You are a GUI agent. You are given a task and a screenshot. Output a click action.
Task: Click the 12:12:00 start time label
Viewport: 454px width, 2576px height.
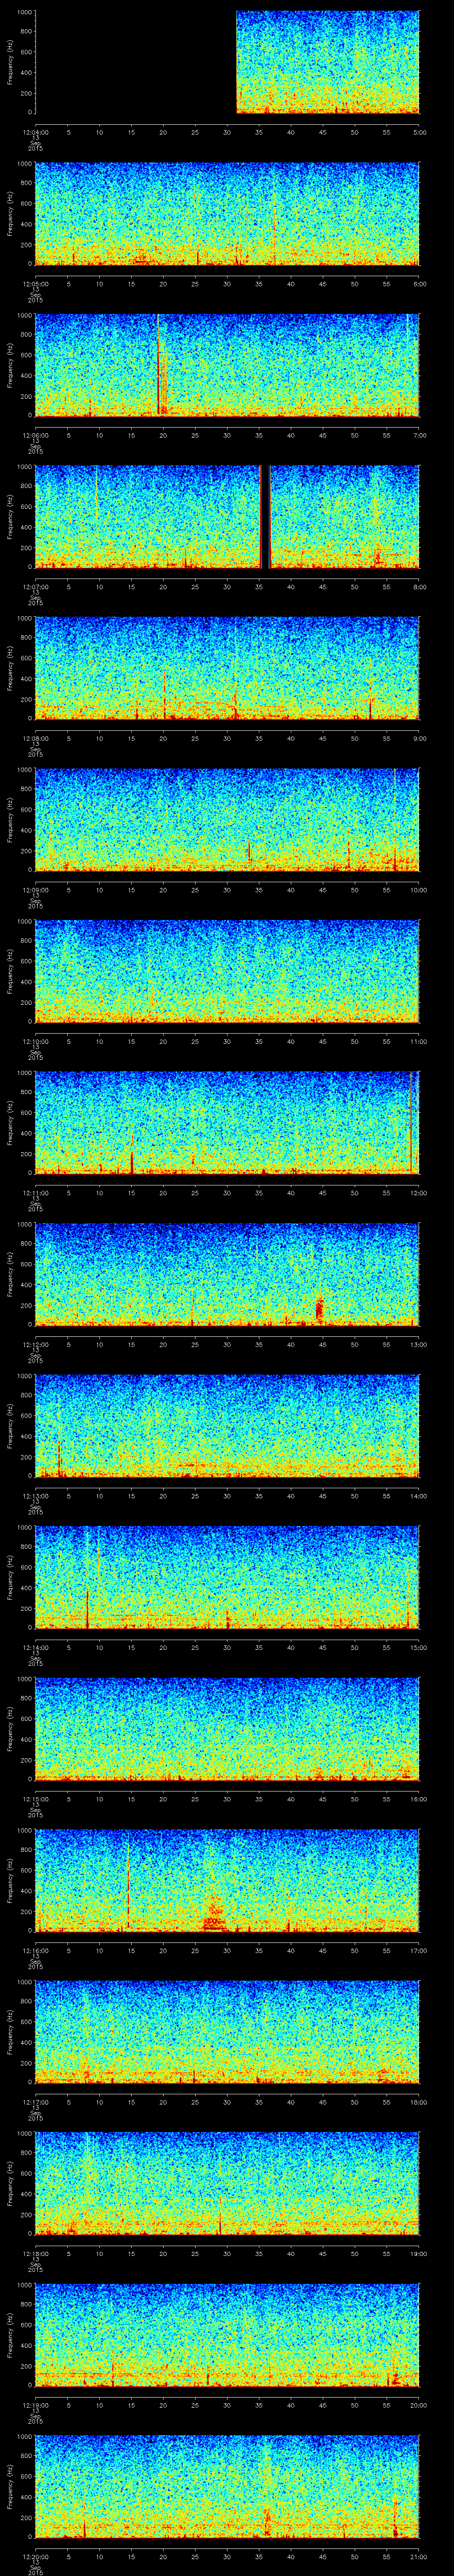(x=35, y=1344)
